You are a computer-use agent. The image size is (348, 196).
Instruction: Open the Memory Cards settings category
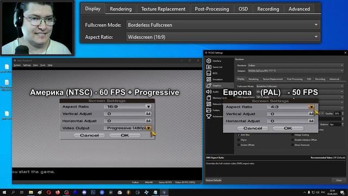214,98
